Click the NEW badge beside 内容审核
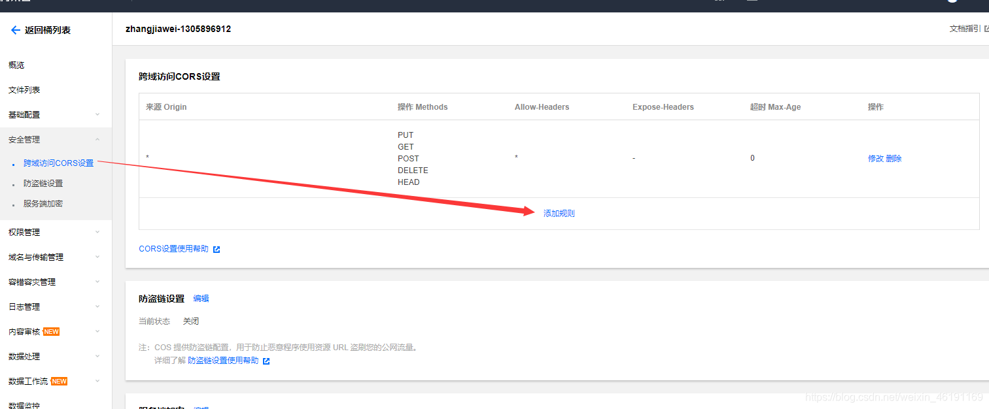This screenshot has height=409, width=989. pos(52,332)
